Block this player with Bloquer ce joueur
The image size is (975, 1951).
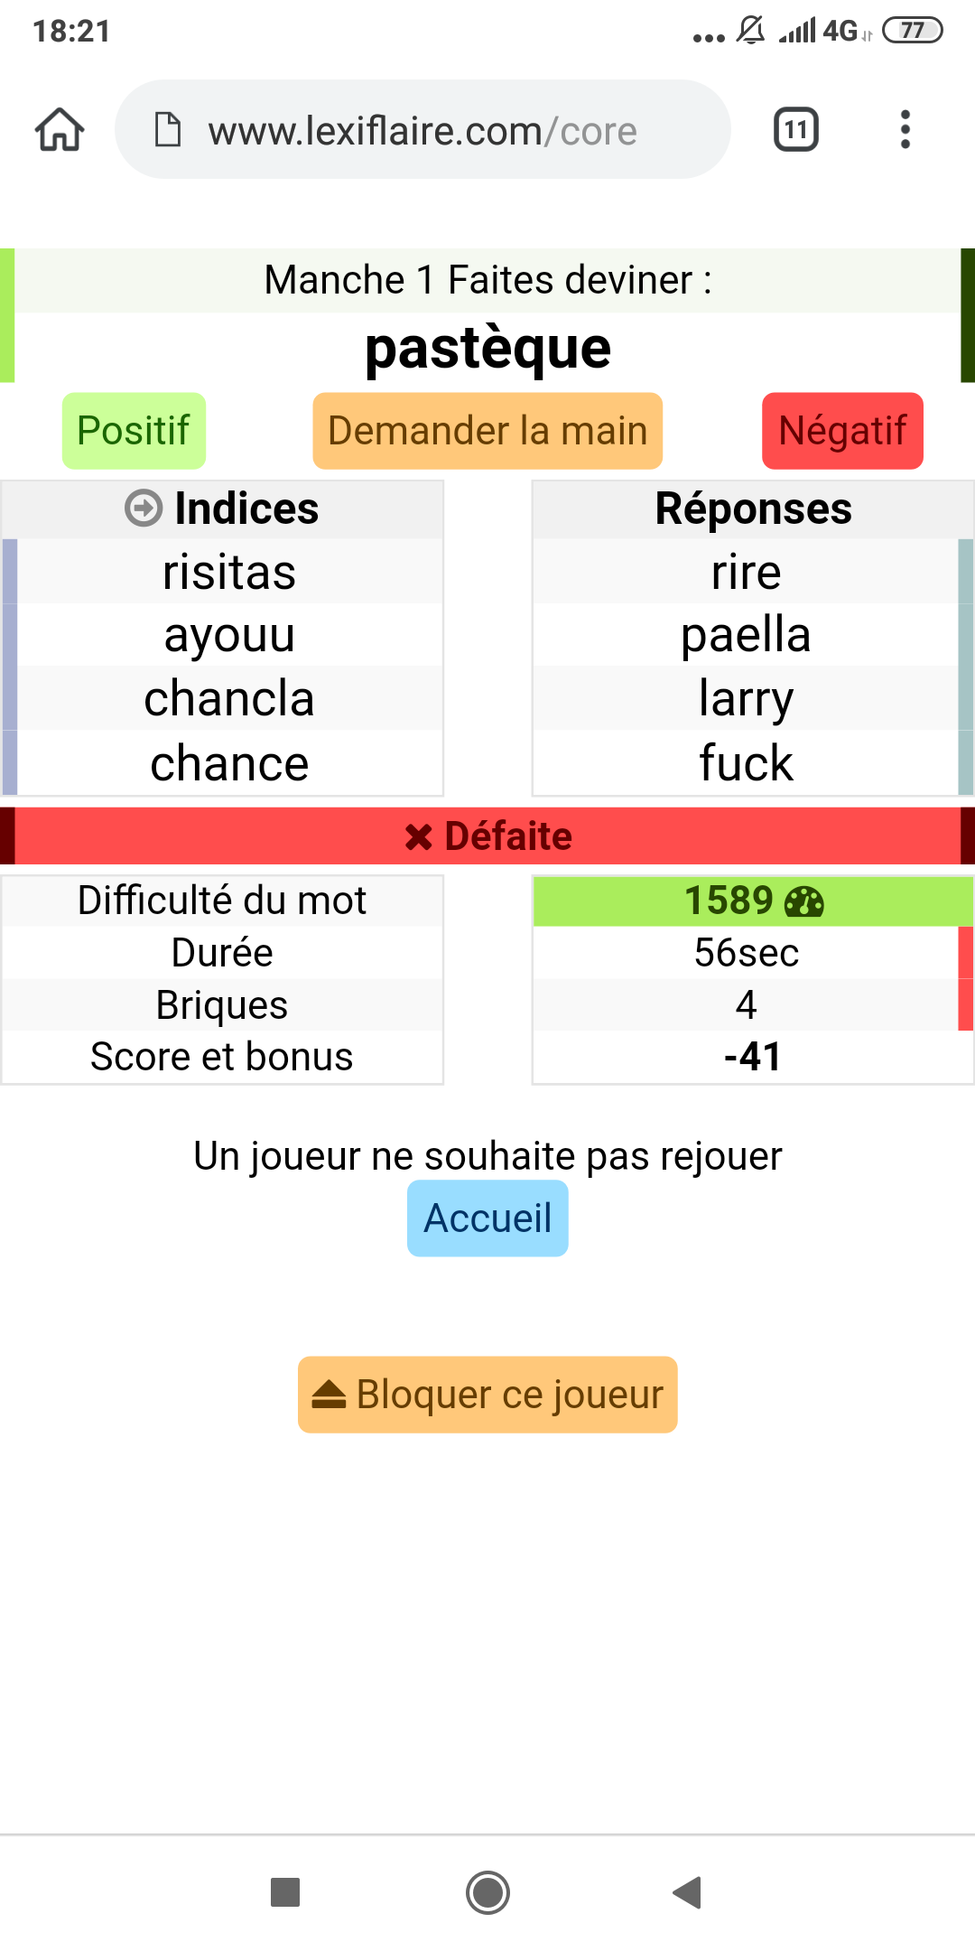point(487,1395)
